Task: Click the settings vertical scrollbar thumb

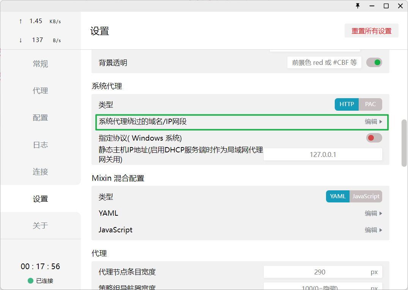Action: coord(404,143)
